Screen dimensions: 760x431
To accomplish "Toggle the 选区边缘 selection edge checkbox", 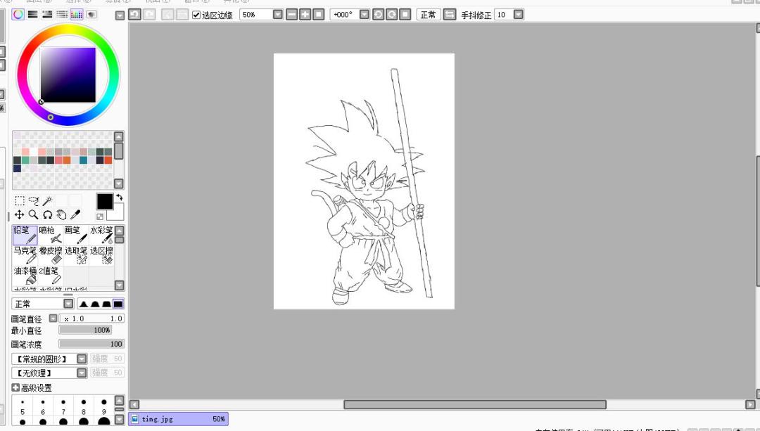I will coord(196,15).
